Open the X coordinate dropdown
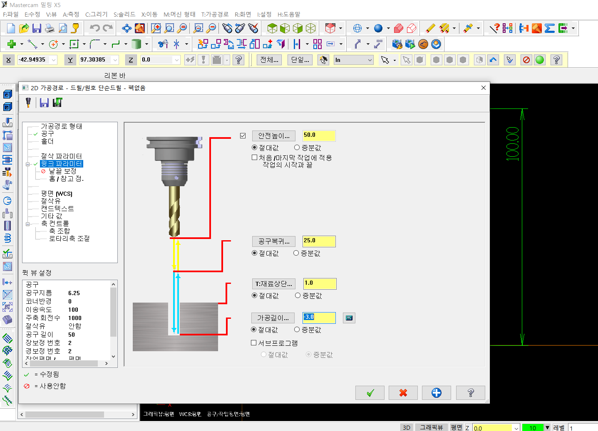Screen dimensions: 598x431 54,60
